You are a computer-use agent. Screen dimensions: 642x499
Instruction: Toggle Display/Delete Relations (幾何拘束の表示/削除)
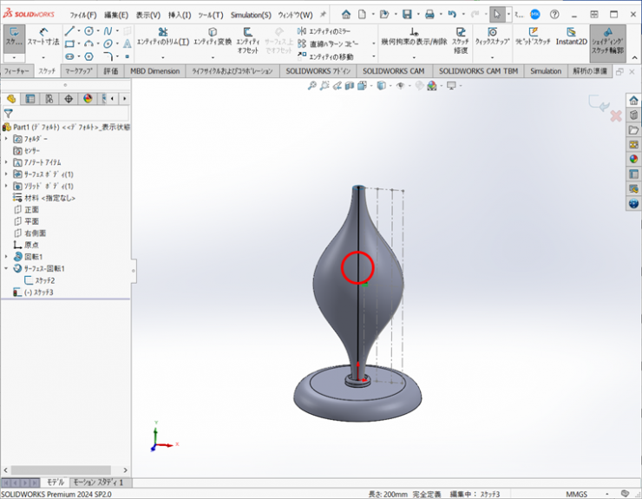tap(413, 36)
